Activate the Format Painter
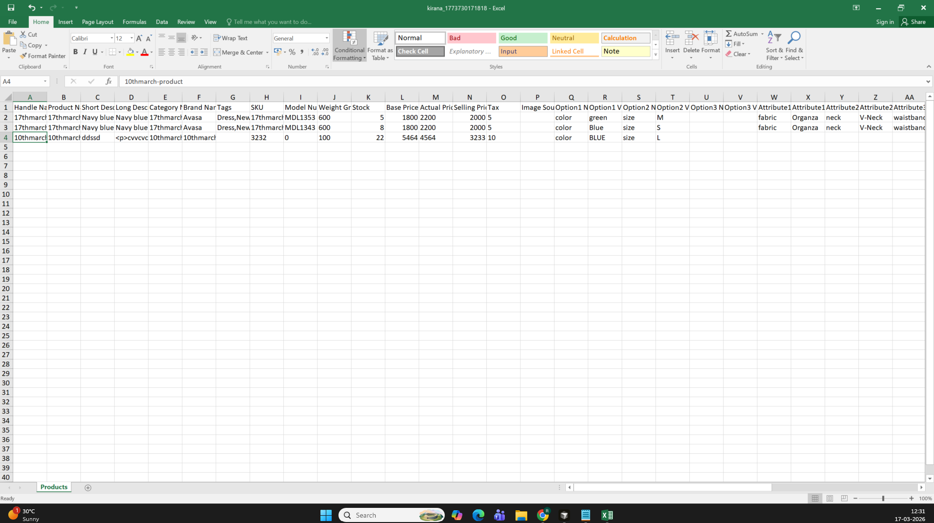 coord(43,56)
